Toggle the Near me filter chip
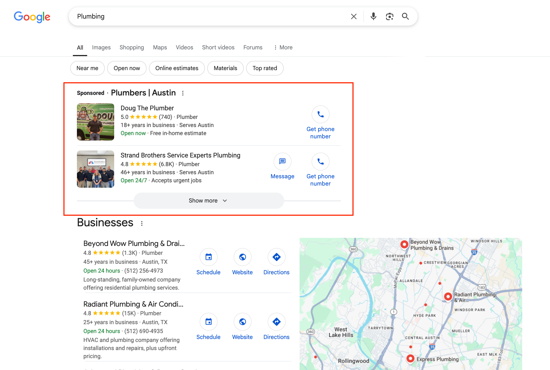Viewport: 550px width, 370px height. click(x=87, y=68)
